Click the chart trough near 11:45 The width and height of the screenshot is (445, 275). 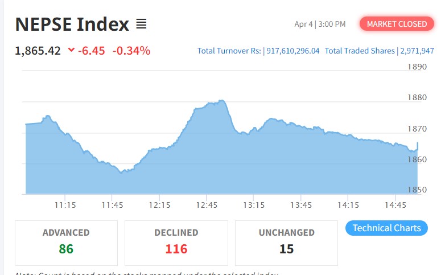click(121, 171)
